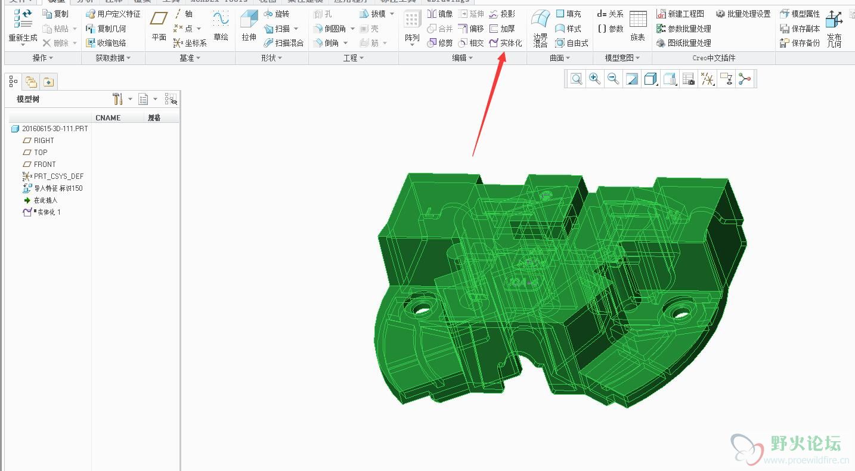Image resolution: width=855 pixels, height=471 pixels.
Task: Switch to the favorites tab
Action: [x=48, y=82]
